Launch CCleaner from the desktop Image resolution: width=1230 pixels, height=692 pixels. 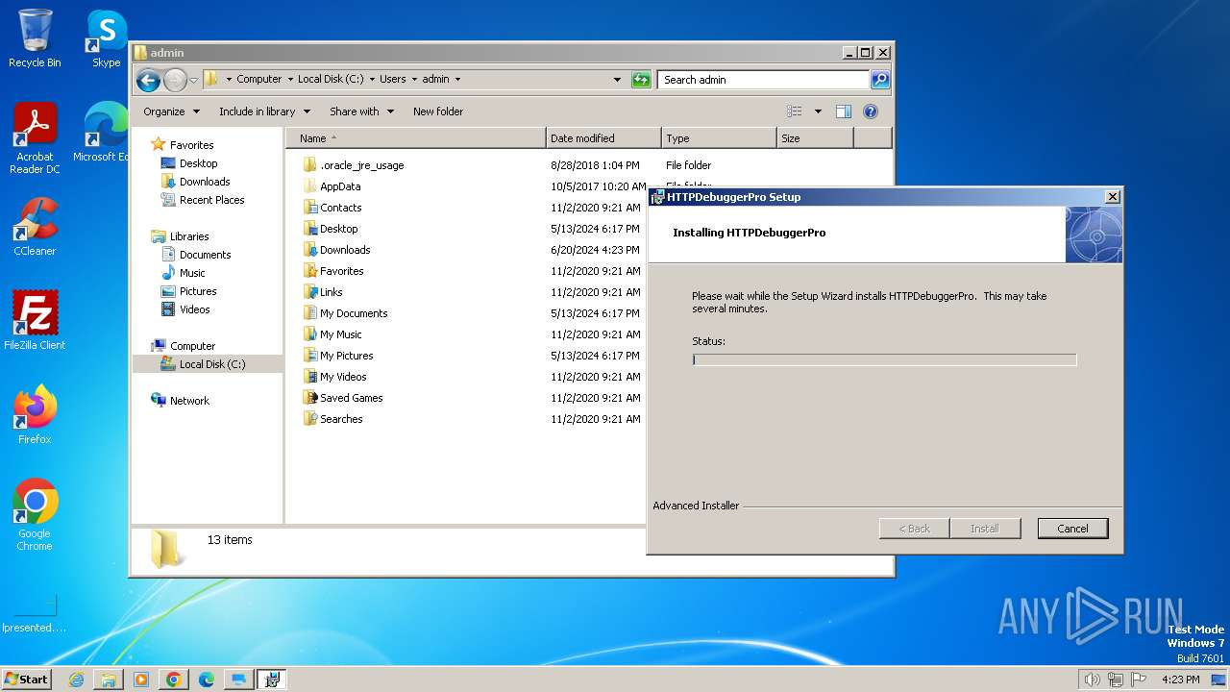[x=35, y=227]
